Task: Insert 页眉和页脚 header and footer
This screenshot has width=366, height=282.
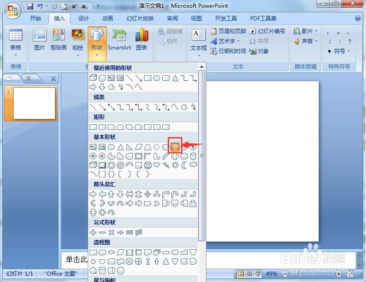Action: [228, 31]
